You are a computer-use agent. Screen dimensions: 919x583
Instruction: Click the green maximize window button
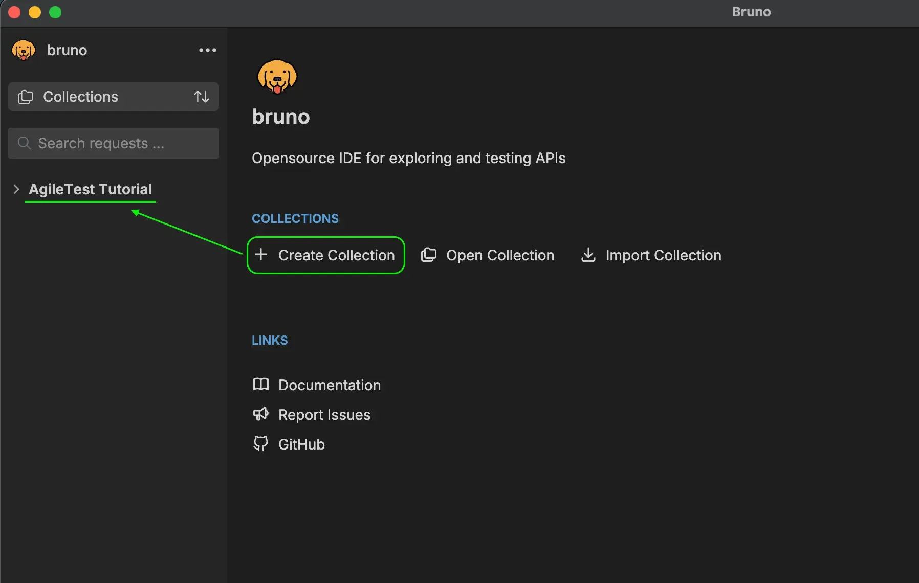coord(55,12)
